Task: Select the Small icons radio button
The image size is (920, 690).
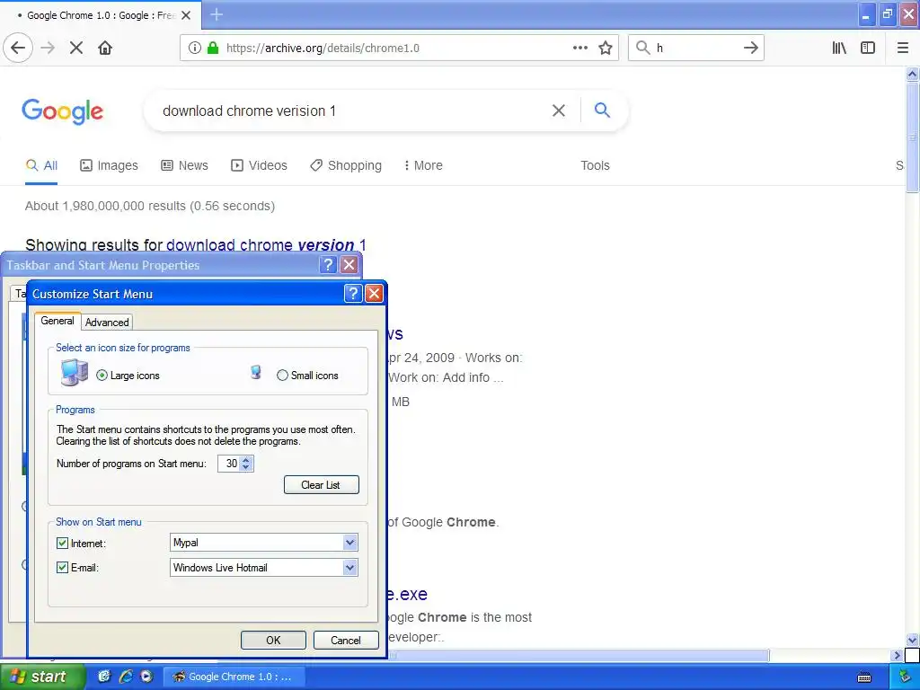Action: click(x=282, y=376)
